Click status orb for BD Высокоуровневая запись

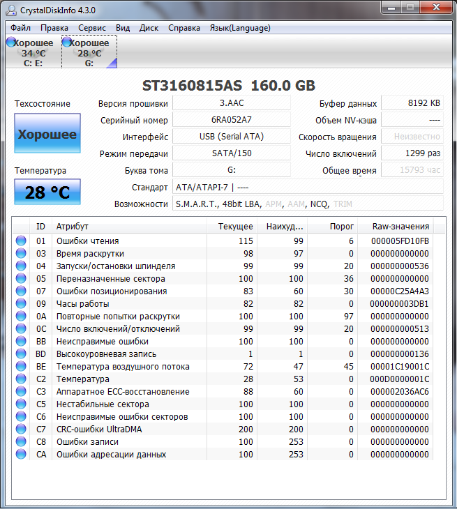click(21, 354)
